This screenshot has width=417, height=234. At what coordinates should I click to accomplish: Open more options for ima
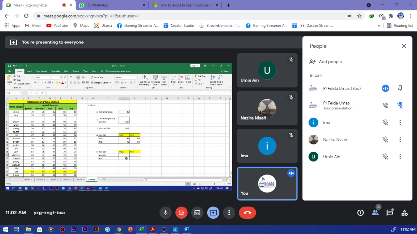(x=400, y=123)
